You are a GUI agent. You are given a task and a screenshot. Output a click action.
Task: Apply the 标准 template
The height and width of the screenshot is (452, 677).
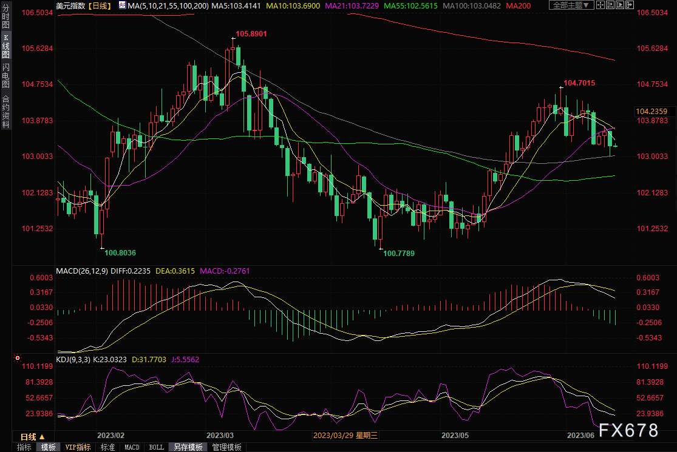[x=107, y=447]
